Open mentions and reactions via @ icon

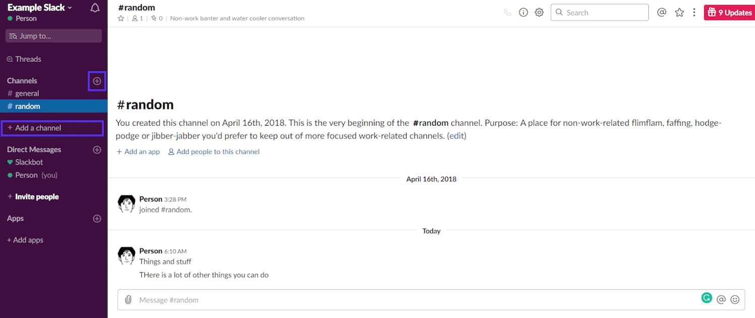click(x=662, y=12)
